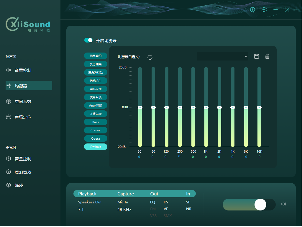
Task: Open speaker 音量控制 volume control page
Action: (23, 70)
